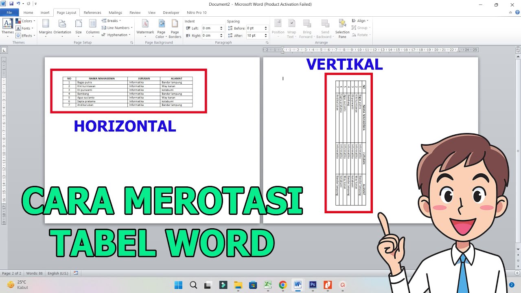
Task: Open the weather widget showing 25°C
Action: pos(17,285)
